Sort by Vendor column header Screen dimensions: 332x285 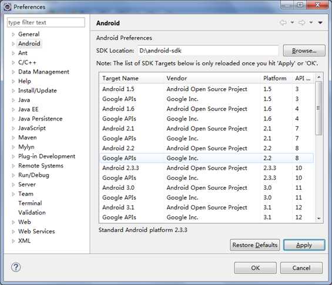[x=212, y=78]
